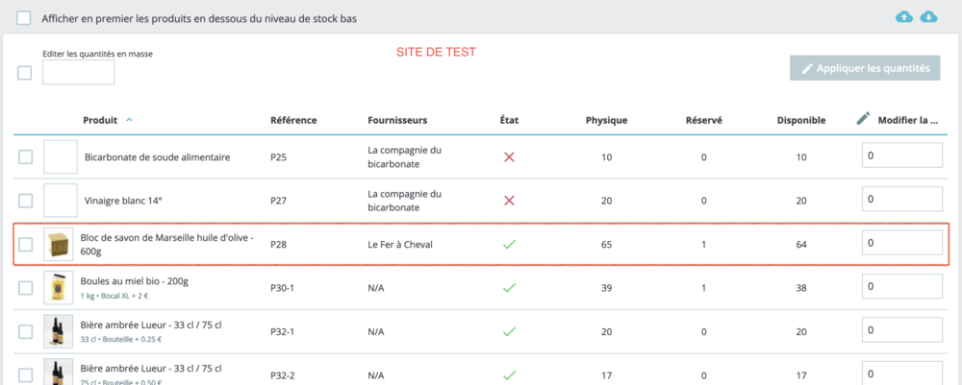Enable showing low-stock products first checkbox

click(25, 17)
